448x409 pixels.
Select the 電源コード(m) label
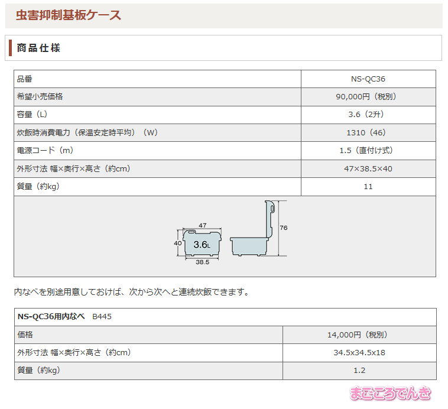(46, 150)
